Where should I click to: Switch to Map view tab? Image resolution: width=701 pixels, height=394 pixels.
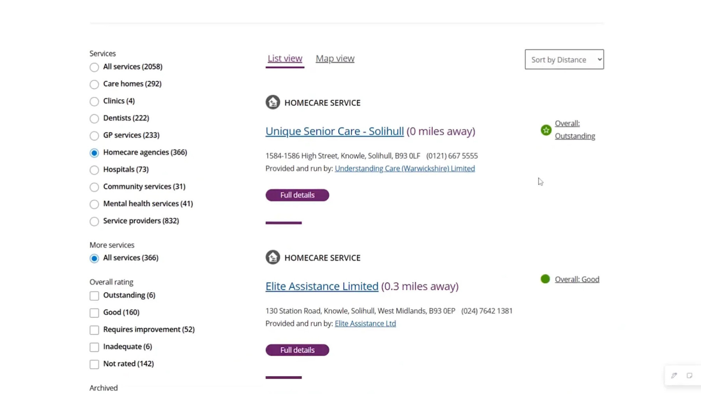(x=335, y=58)
